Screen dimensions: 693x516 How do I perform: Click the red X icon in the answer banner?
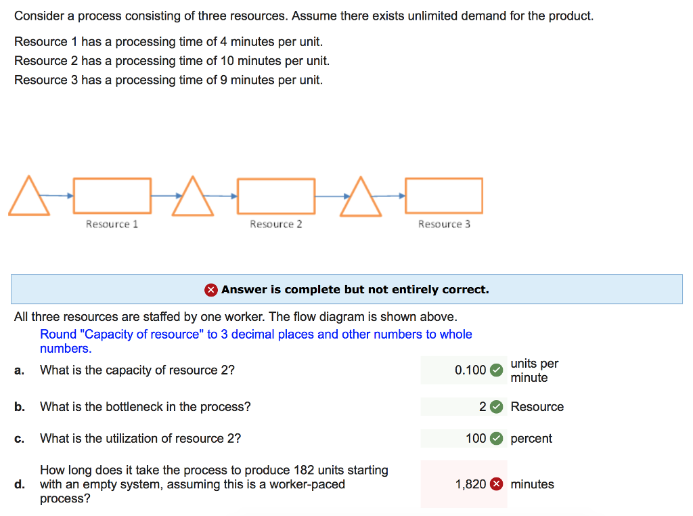pos(211,290)
